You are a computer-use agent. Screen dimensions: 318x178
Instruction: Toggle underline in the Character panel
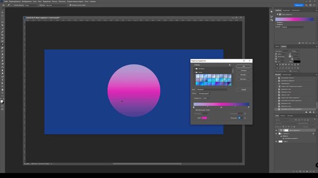[x=295, y=65]
